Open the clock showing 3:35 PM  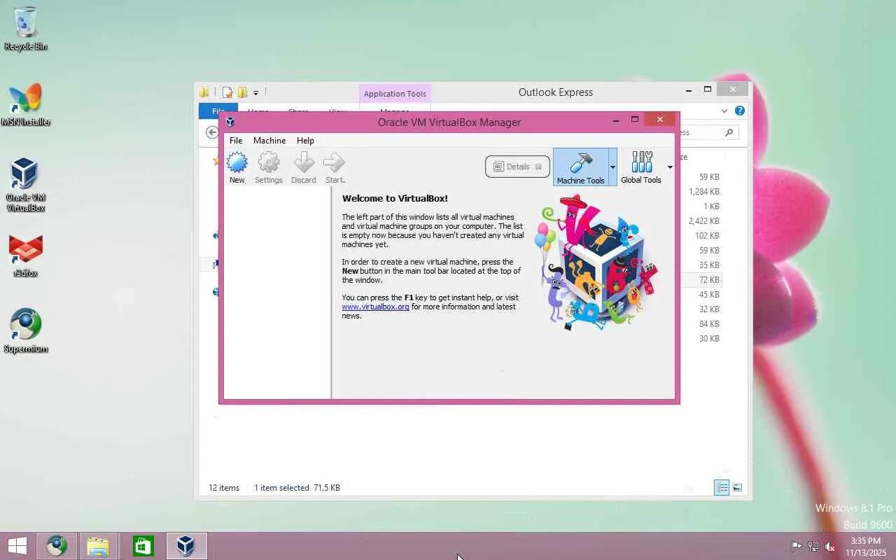(x=866, y=547)
